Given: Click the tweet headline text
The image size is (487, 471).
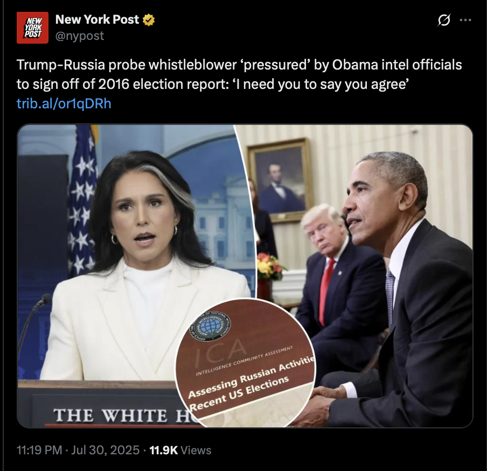Looking at the screenshot, I should (239, 74).
